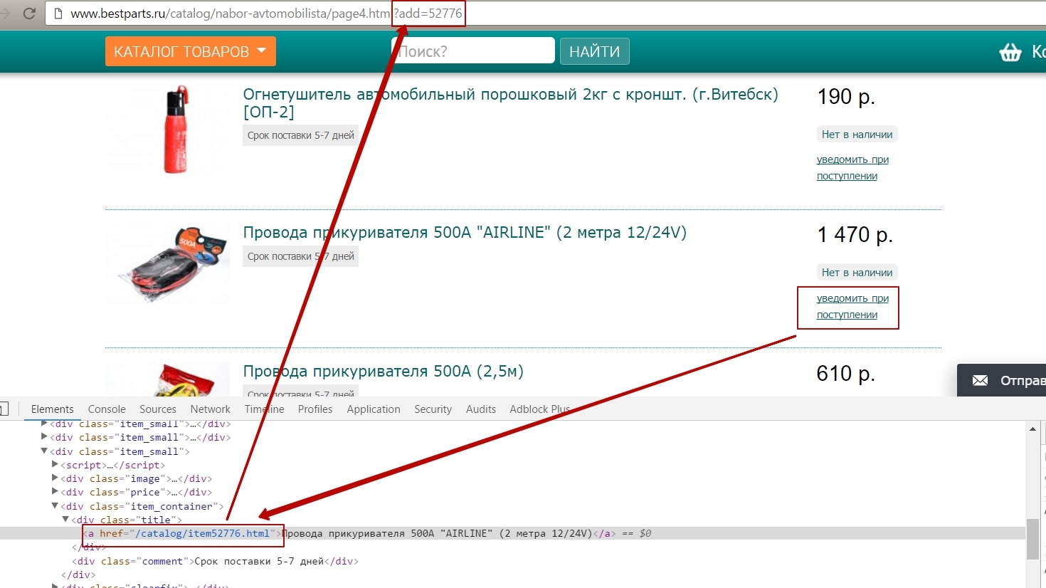Click the address bar URL

point(266,14)
